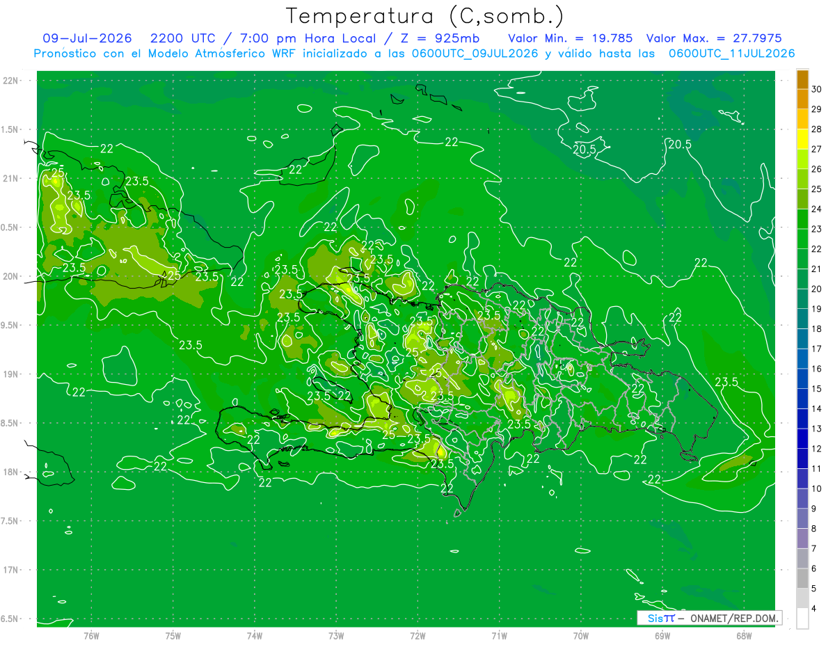Image resolution: width=835 pixels, height=645 pixels.
Task: Click valid-until time '0600UTC_11JUL2026'
Action: 732,54
